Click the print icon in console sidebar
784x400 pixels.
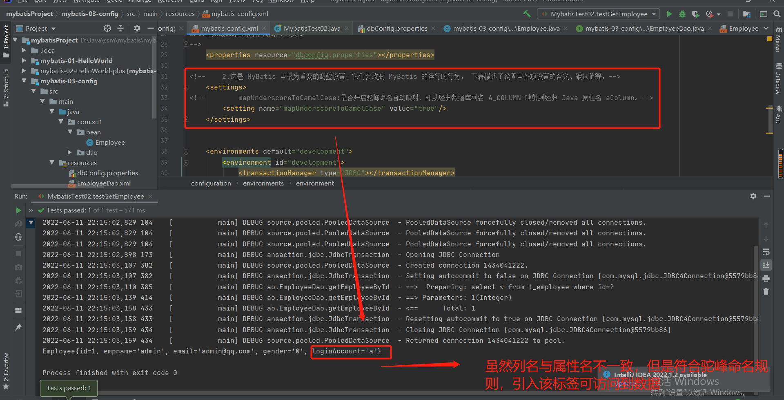pos(766,278)
